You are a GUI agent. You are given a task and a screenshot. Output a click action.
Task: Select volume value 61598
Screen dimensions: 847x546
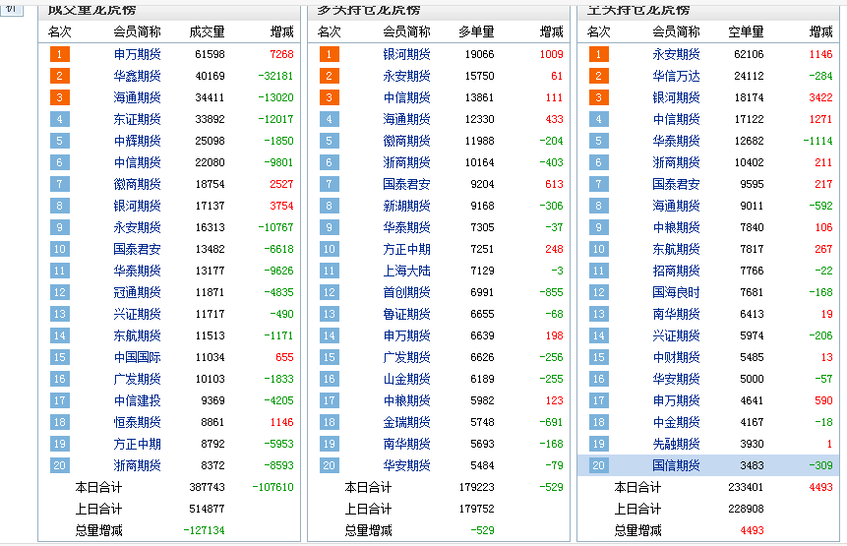tap(211, 54)
